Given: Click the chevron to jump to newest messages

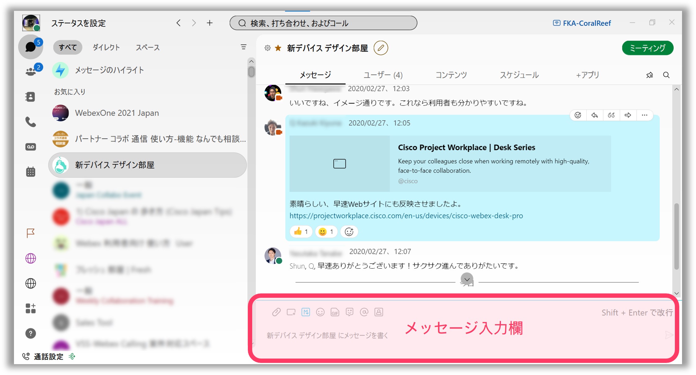Looking at the screenshot, I should [x=466, y=279].
